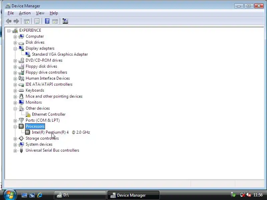This screenshot has height=200, width=267.
Task: Click the EXPERIENCE computer icon
Action: tap(15, 30)
